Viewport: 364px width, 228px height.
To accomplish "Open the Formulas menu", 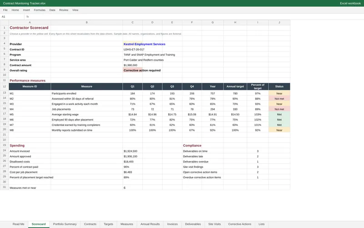I will (x=40, y=10).
